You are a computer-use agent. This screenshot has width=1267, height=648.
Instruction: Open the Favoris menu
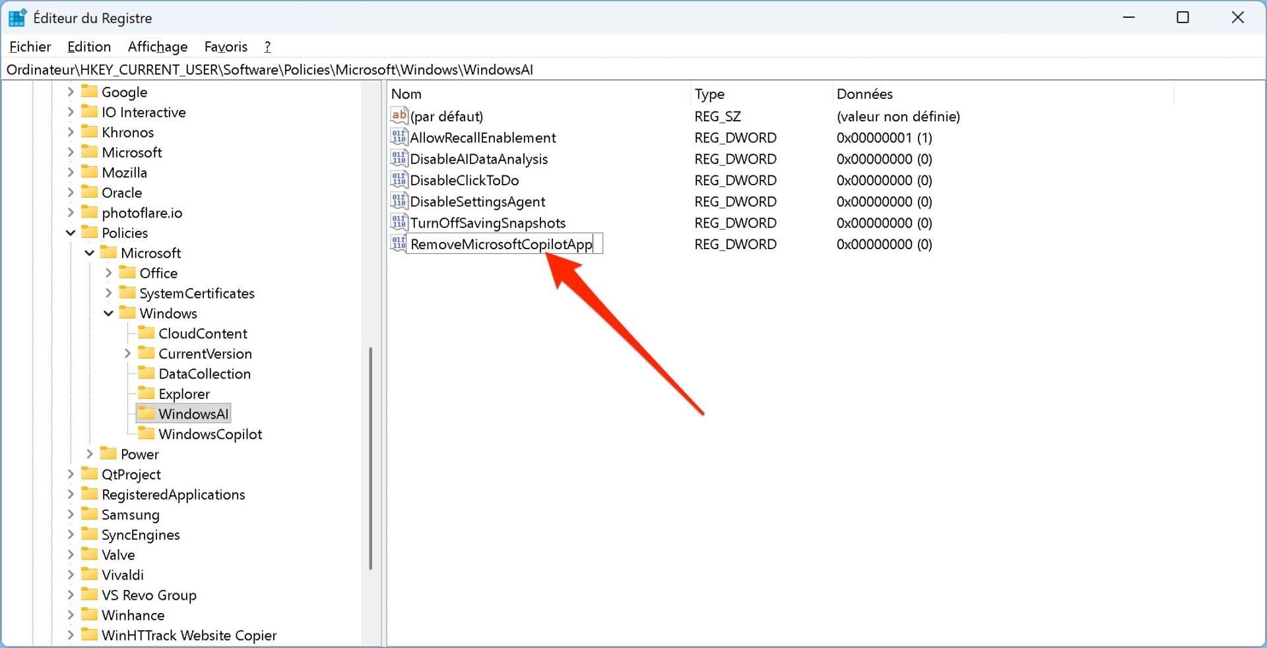[226, 46]
